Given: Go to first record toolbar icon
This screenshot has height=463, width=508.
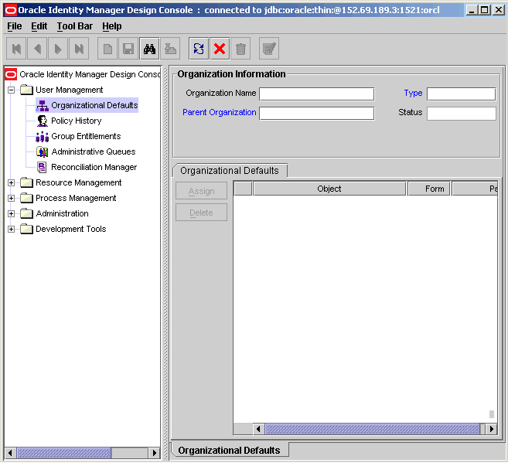Looking at the screenshot, I should coord(16,49).
